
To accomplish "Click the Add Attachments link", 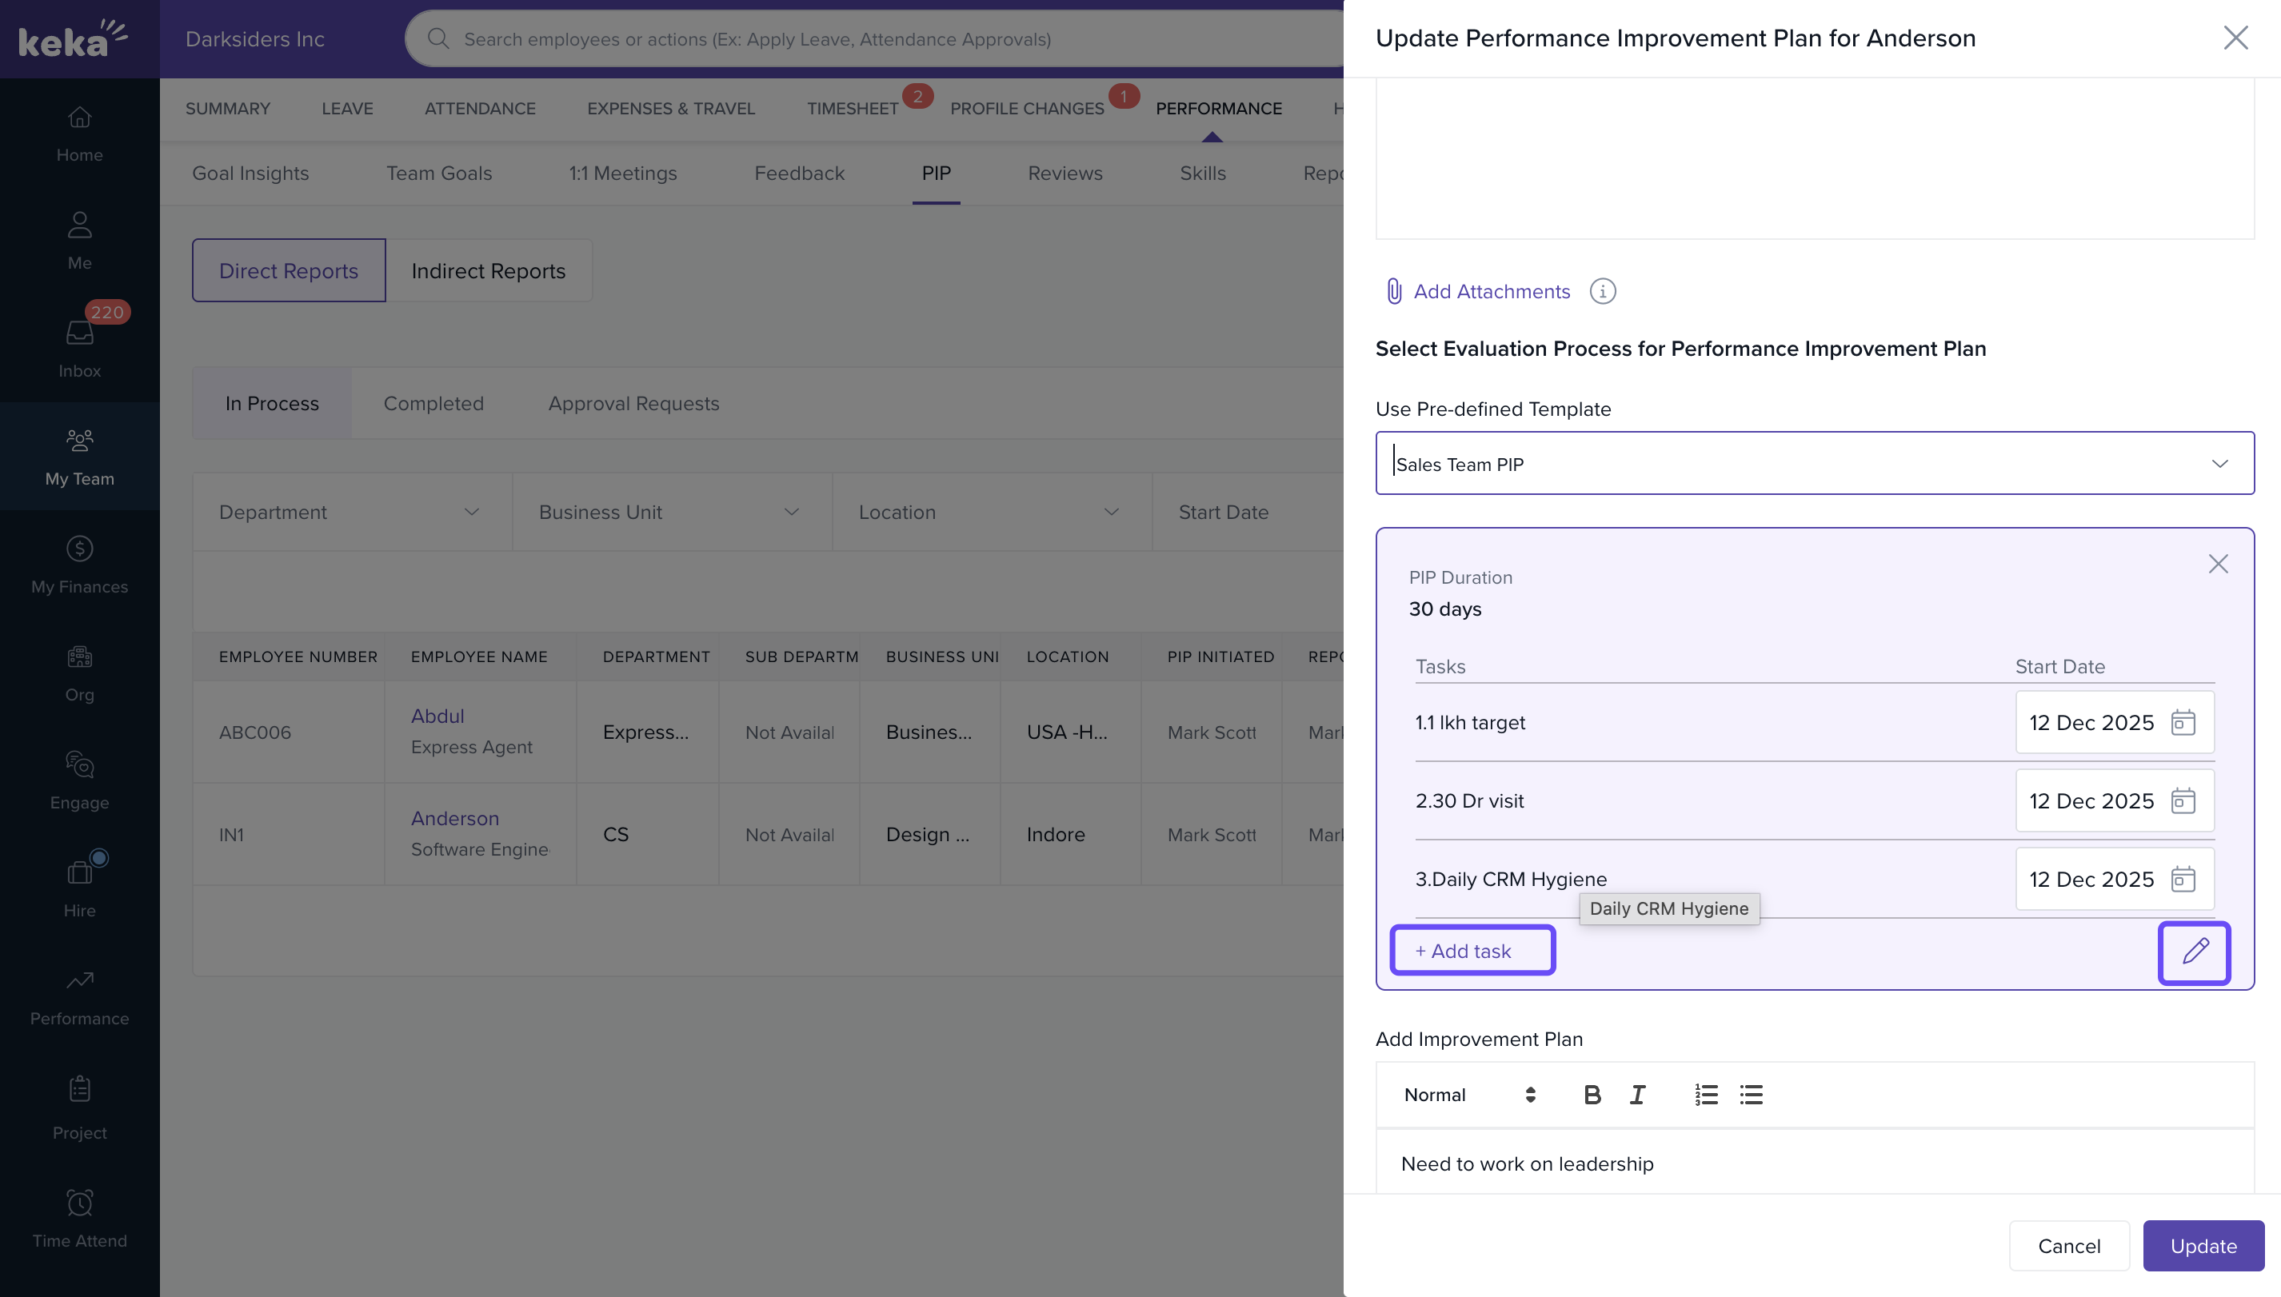I will (x=1491, y=291).
